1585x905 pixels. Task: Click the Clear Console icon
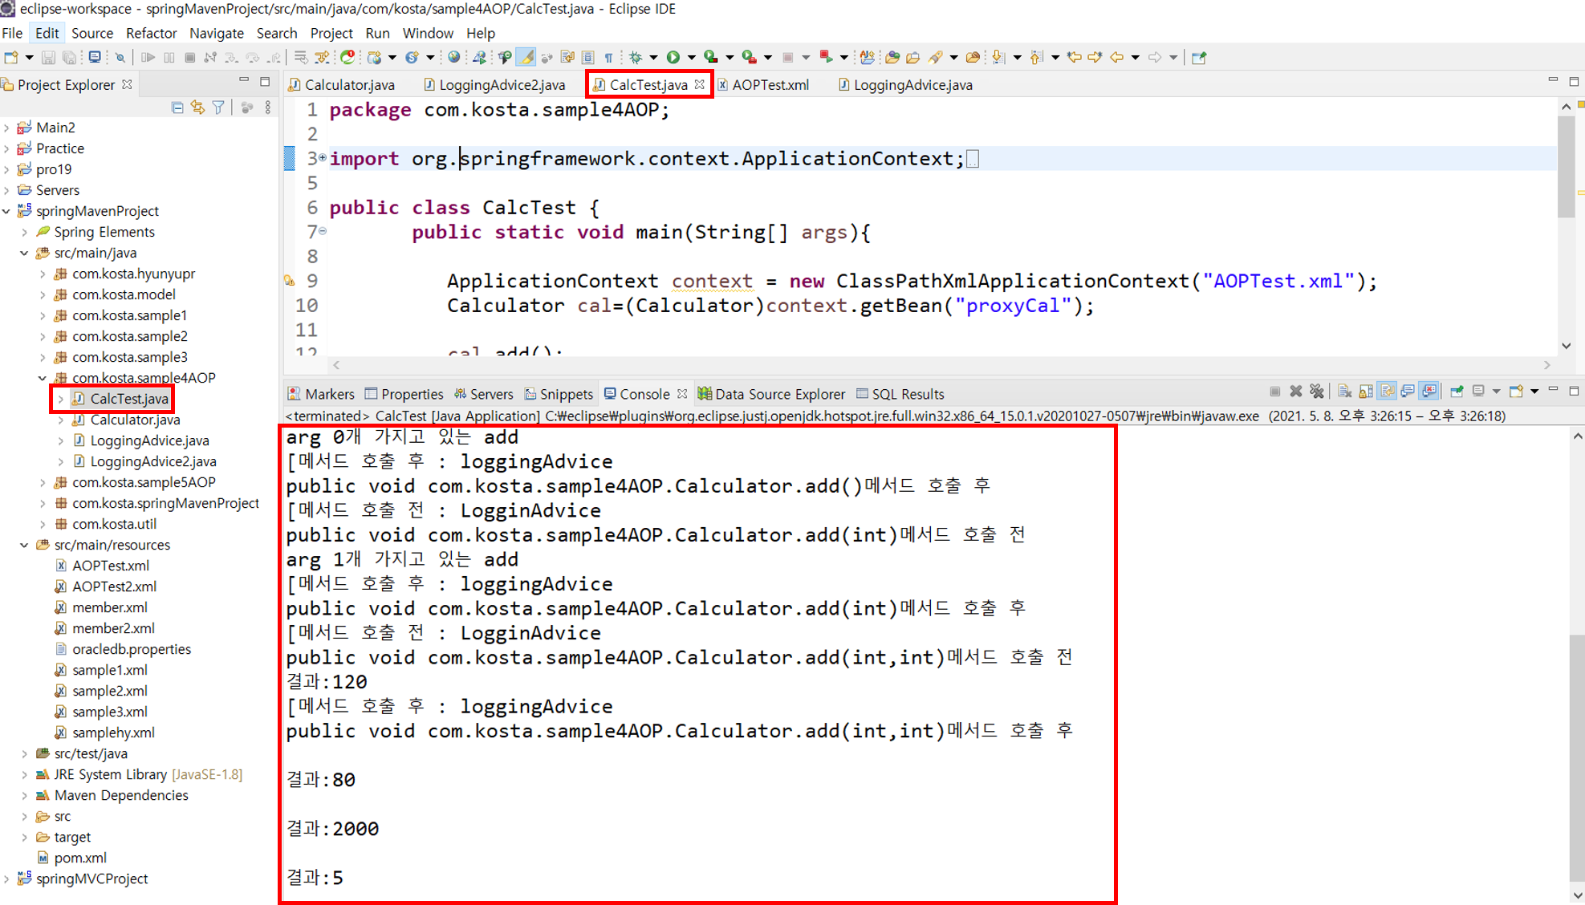[1345, 392]
